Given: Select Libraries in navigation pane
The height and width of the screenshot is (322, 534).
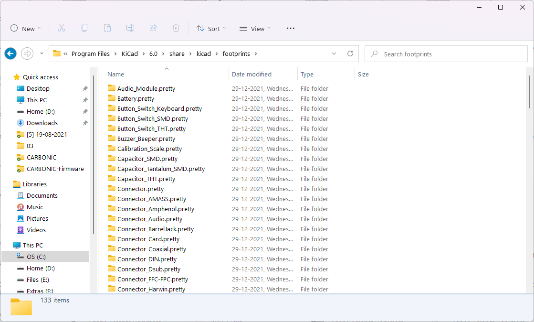Looking at the screenshot, I should point(34,184).
